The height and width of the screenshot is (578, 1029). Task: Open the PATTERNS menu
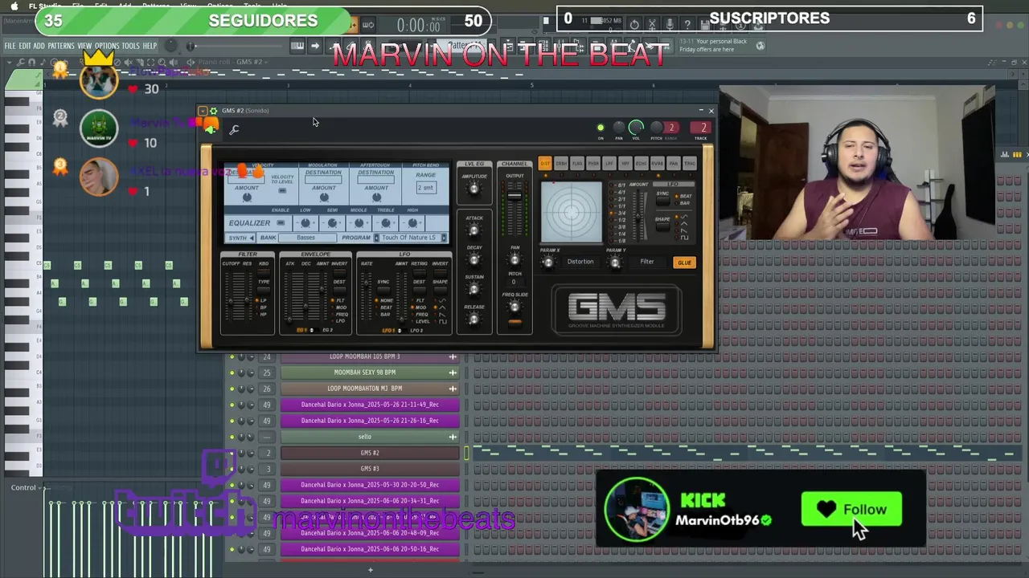61,46
